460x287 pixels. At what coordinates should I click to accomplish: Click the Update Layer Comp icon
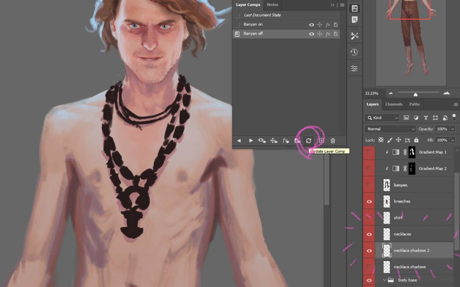tap(309, 141)
